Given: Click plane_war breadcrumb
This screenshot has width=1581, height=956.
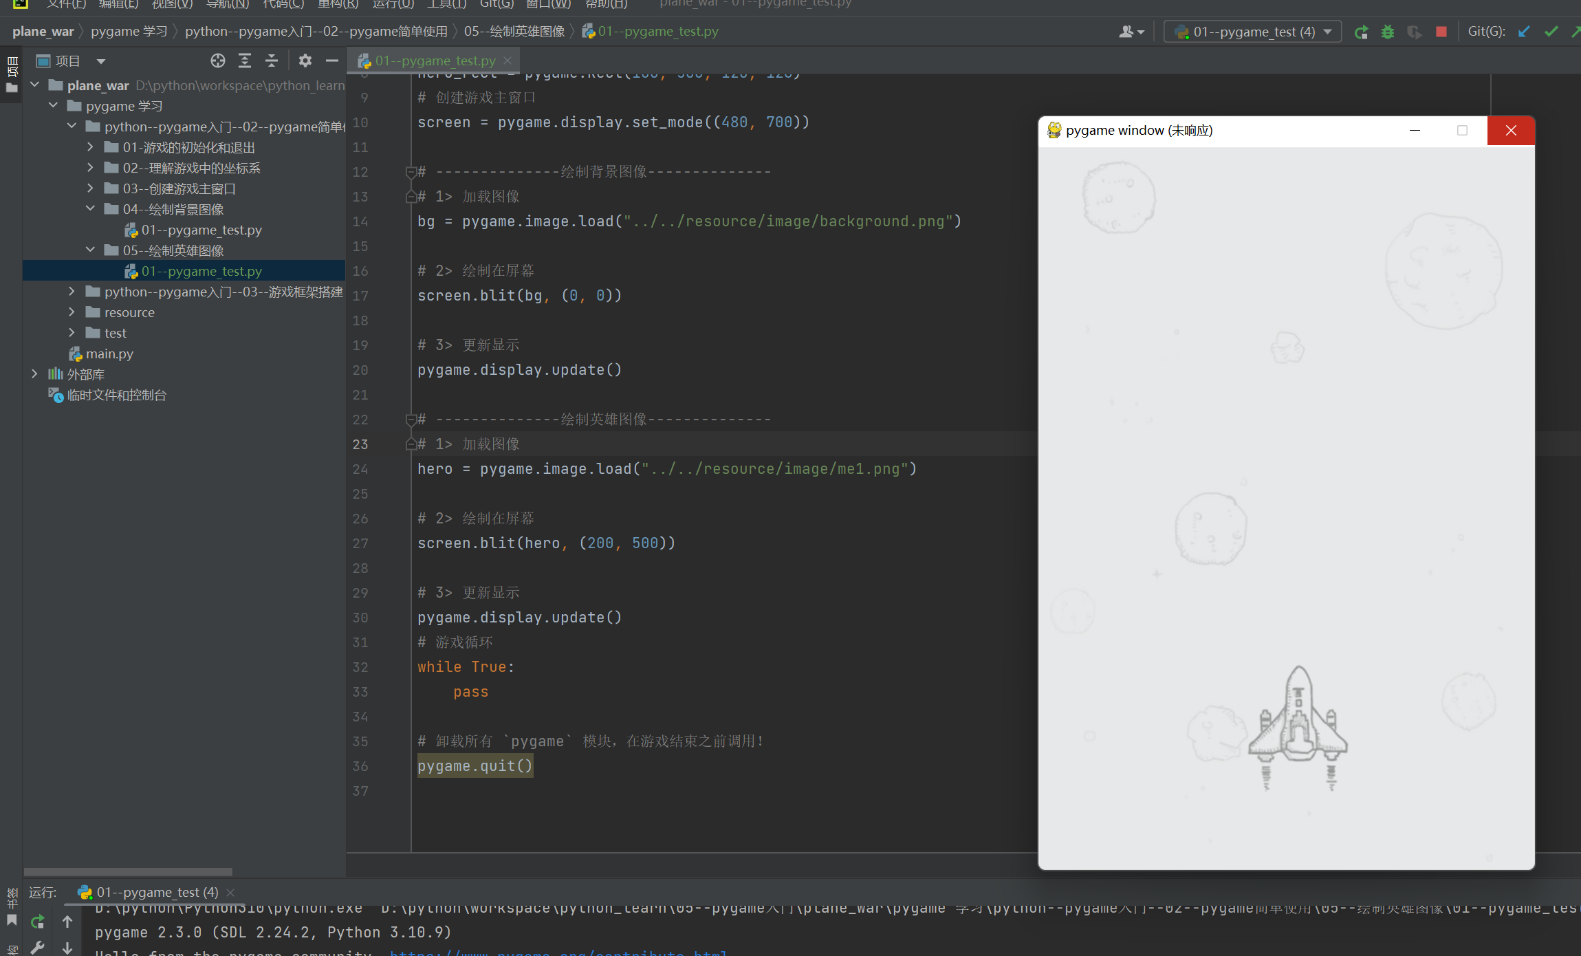Looking at the screenshot, I should tap(43, 32).
